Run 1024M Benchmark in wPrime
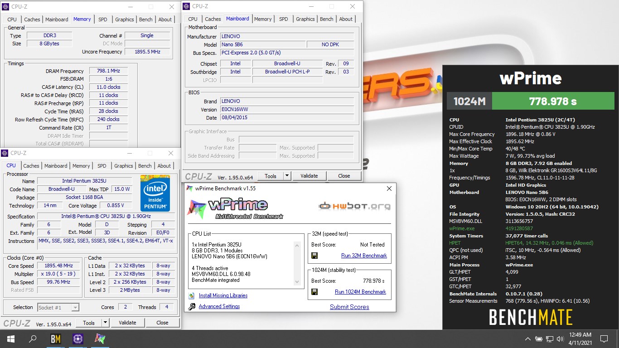619x348 pixels. 360,292
